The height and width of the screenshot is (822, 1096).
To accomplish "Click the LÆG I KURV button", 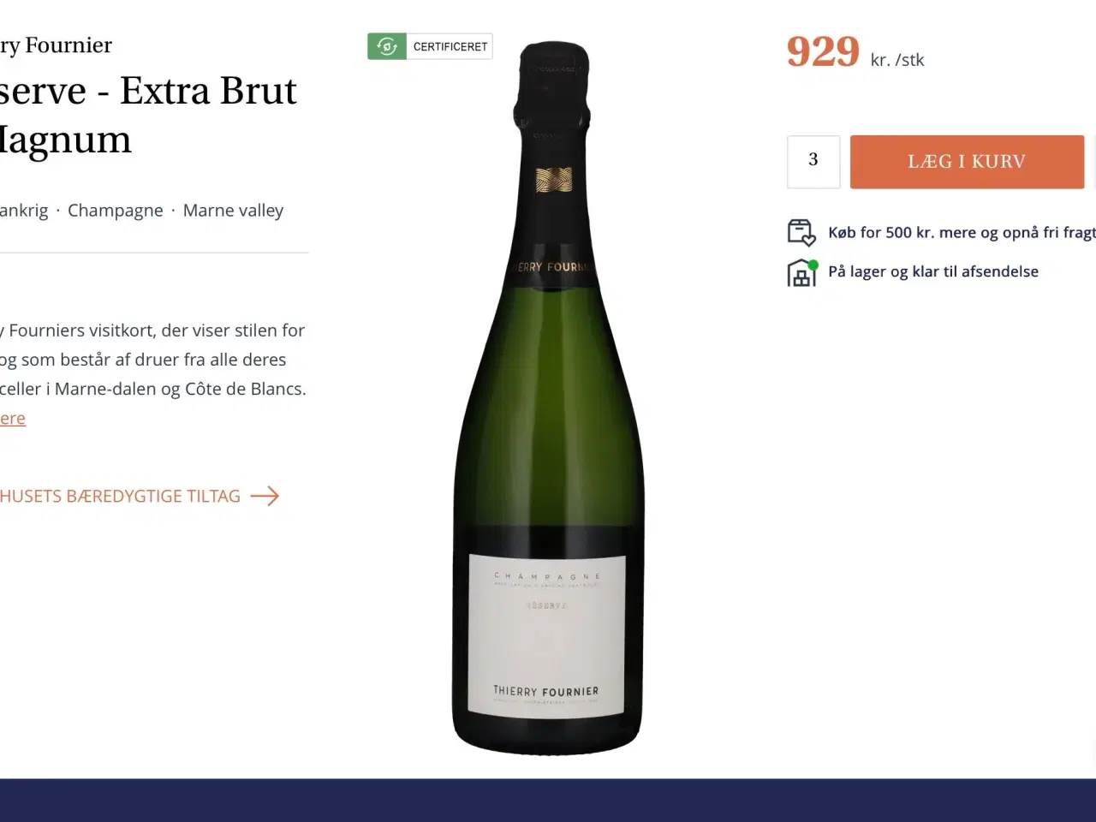I will [x=967, y=162].
